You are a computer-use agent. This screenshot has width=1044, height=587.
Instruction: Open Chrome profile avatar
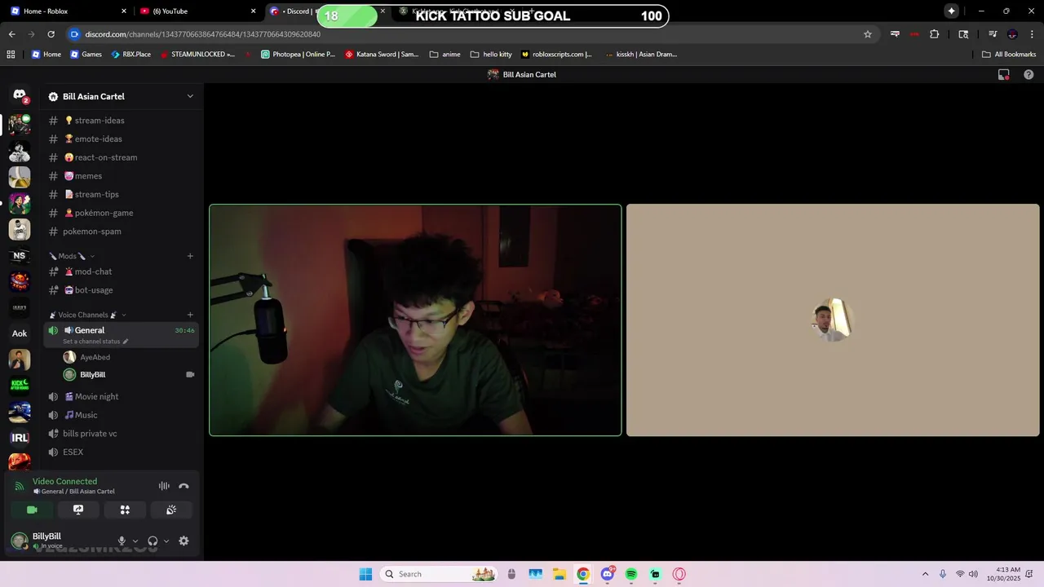(x=1012, y=34)
